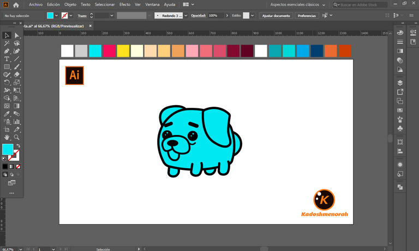
Task: Select the Symbol Sprayer tool
Action: tap(7, 121)
